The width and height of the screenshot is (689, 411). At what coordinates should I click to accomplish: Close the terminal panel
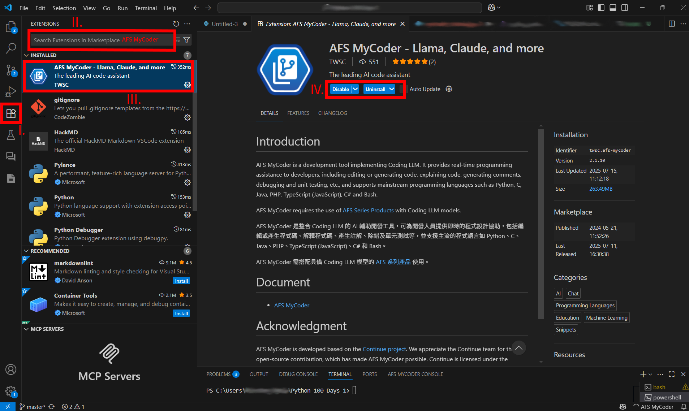click(683, 374)
